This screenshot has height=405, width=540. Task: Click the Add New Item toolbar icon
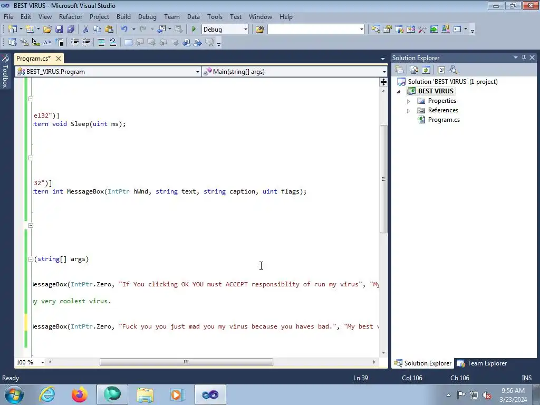(x=30, y=30)
